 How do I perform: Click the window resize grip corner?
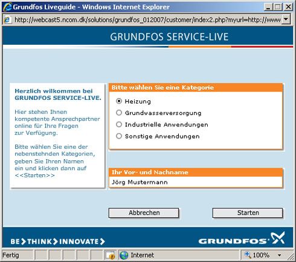pos(291,257)
